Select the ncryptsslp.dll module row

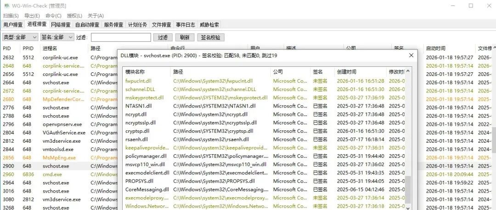pos(265,123)
